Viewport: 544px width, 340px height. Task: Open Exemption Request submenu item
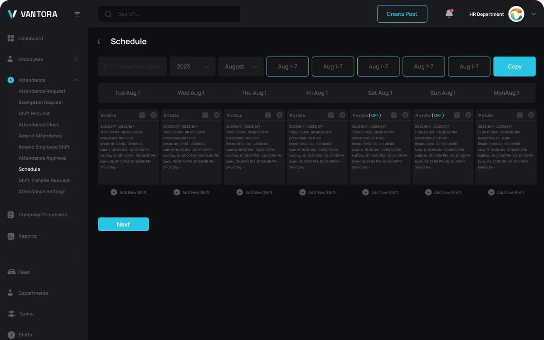coord(41,102)
